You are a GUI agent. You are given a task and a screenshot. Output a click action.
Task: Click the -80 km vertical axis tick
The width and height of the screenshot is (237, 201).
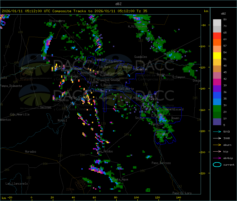point(204,25)
